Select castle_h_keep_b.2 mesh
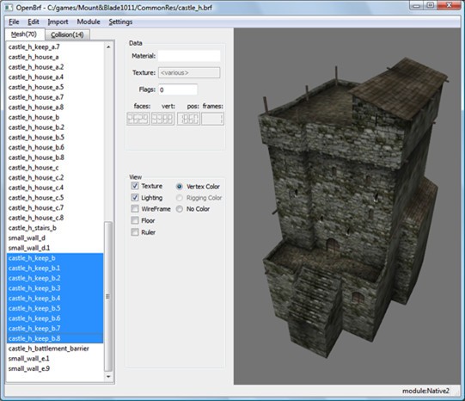This screenshot has width=465, height=401. point(55,279)
